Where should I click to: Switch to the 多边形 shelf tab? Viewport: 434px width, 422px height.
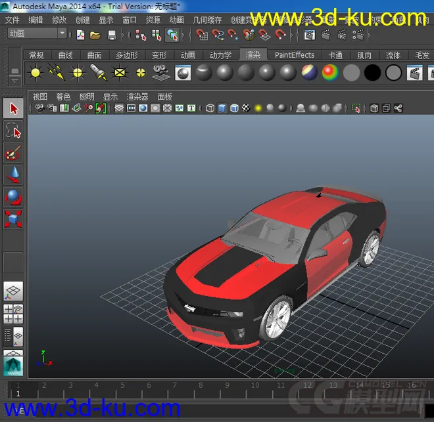pos(126,55)
